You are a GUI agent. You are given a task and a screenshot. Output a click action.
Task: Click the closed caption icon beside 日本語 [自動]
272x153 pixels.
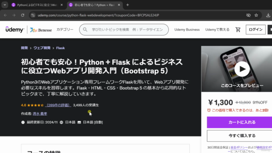pos(79,122)
